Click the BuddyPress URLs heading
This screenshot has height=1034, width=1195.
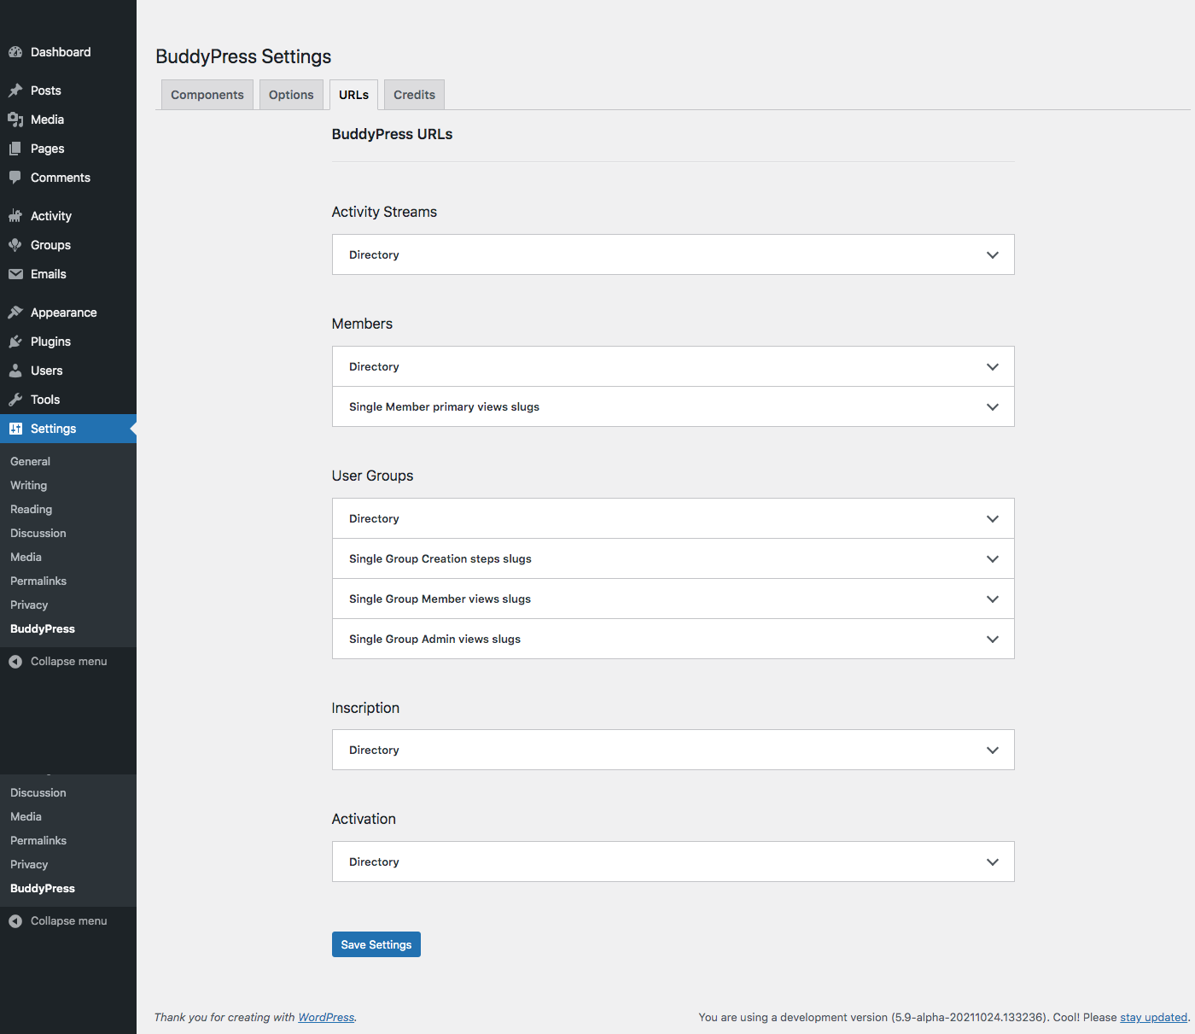[392, 134]
